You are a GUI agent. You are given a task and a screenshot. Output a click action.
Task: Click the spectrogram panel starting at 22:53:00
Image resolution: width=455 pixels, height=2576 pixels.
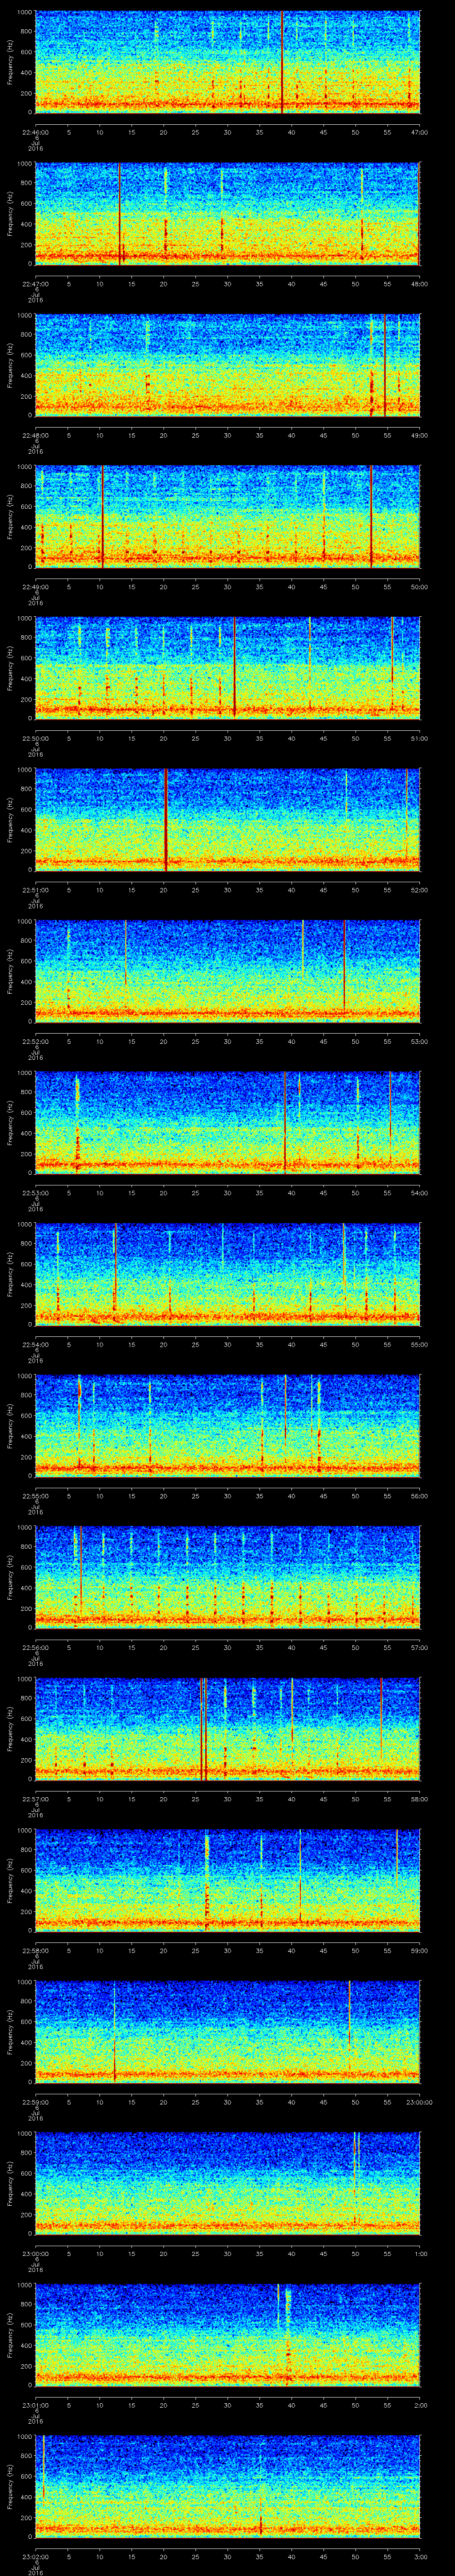[228, 1123]
